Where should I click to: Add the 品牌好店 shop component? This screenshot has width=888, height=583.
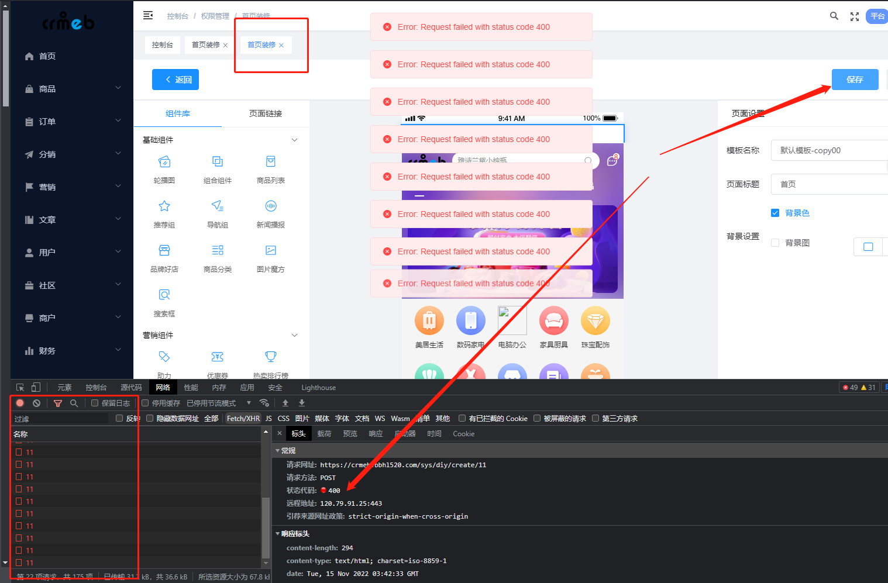point(164,257)
